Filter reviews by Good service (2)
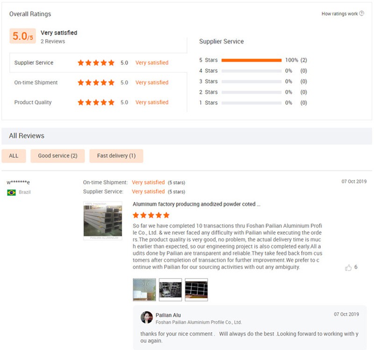 (58, 156)
